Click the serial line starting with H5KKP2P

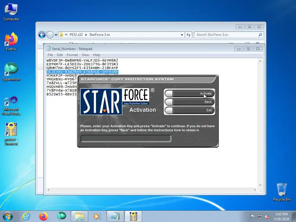pos(62,75)
